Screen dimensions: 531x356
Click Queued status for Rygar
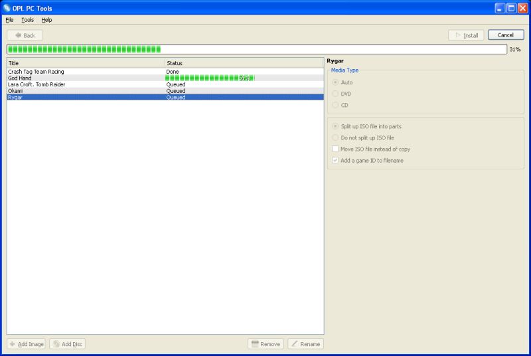[x=176, y=97]
